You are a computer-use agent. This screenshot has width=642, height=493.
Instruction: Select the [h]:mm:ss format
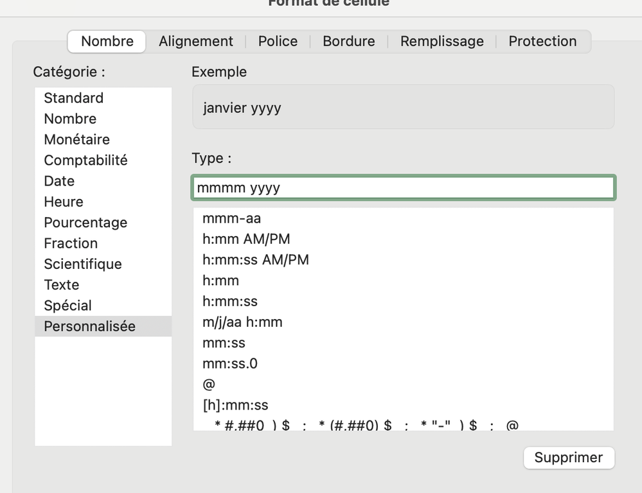point(235,405)
